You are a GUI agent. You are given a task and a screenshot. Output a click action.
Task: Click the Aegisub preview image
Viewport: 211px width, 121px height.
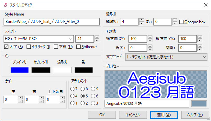pyautogui.click(x=156, y=84)
